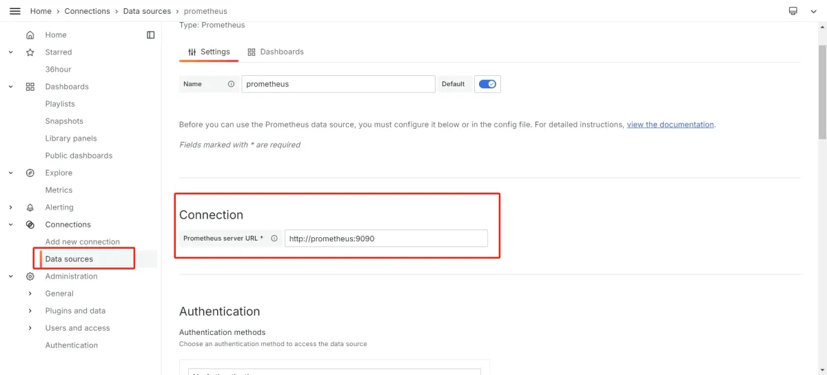Screen dimensions: 827x375
Task: Open Explore in the sidebar
Action: coord(59,173)
